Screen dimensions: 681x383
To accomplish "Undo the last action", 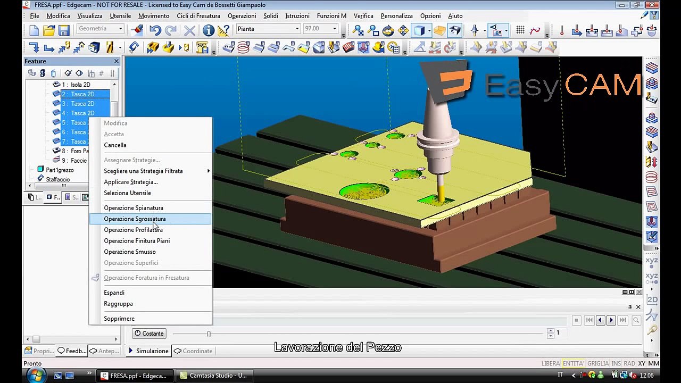I will point(155,30).
